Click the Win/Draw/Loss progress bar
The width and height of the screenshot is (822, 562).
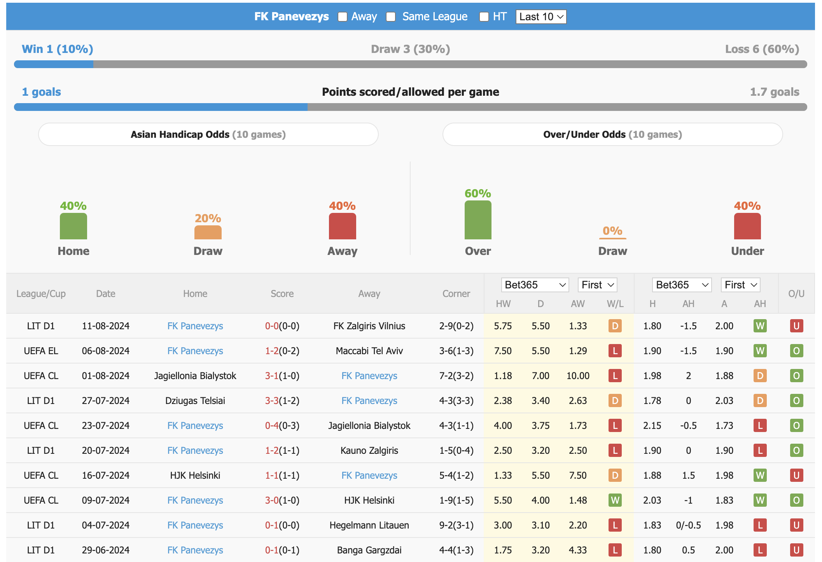pos(411,64)
